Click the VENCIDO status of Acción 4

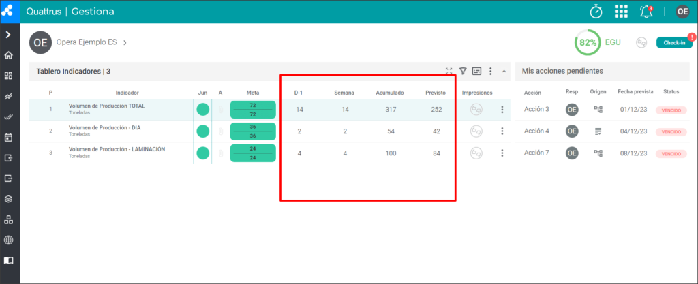(x=671, y=132)
